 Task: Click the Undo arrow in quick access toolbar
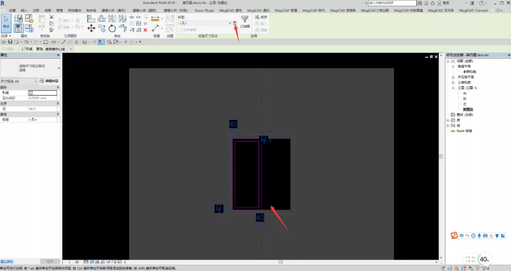point(26,42)
